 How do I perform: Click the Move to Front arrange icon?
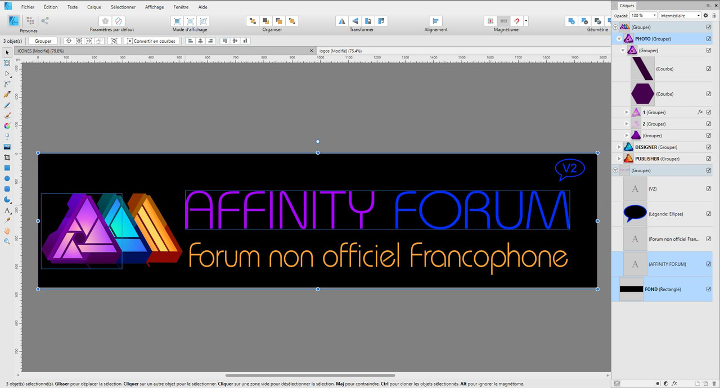tap(292, 21)
